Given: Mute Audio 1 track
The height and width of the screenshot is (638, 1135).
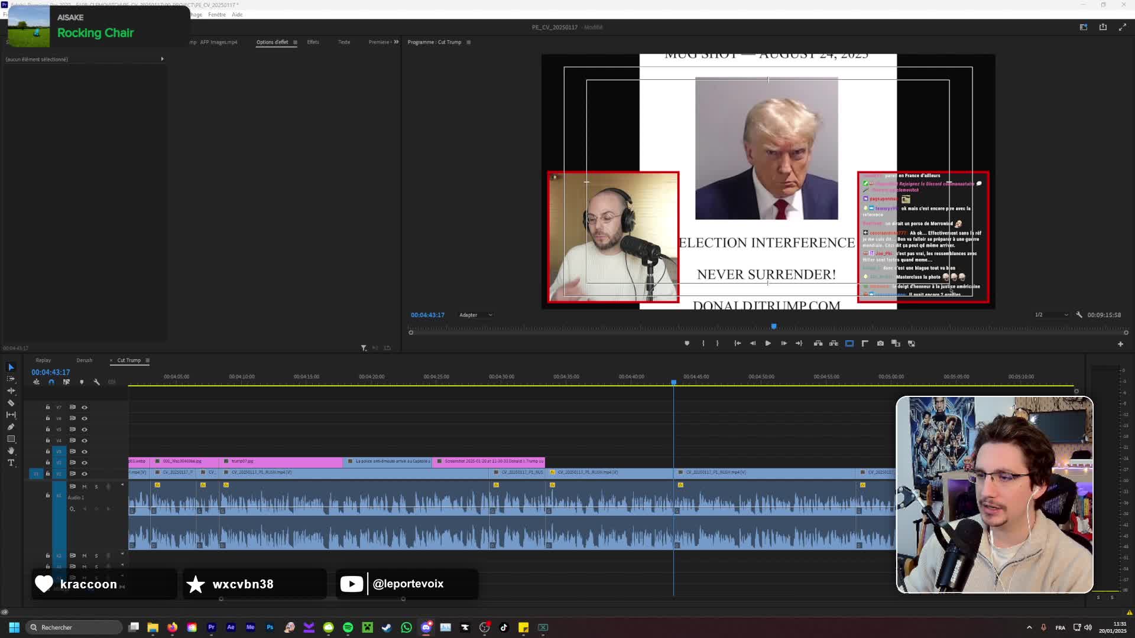Looking at the screenshot, I should pos(85,487).
